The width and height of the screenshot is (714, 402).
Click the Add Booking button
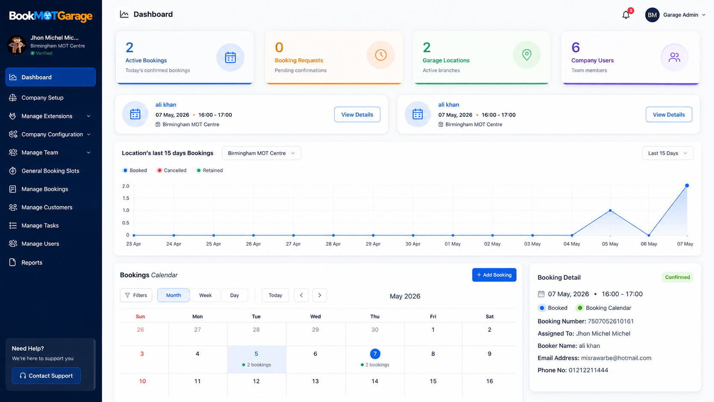[x=494, y=275]
